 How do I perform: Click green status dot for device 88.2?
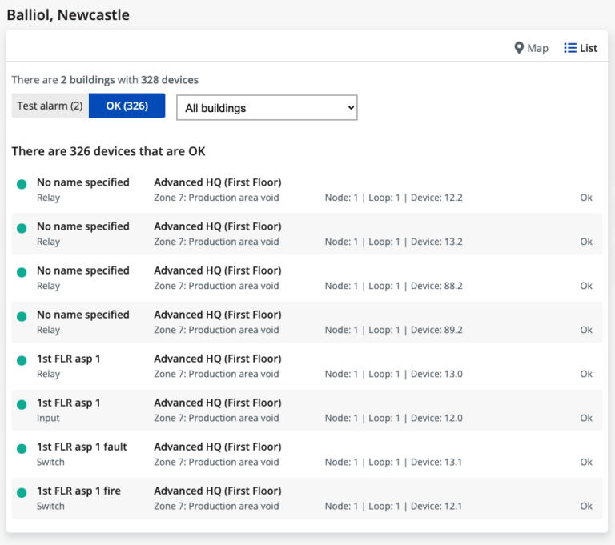pos(22,272)
